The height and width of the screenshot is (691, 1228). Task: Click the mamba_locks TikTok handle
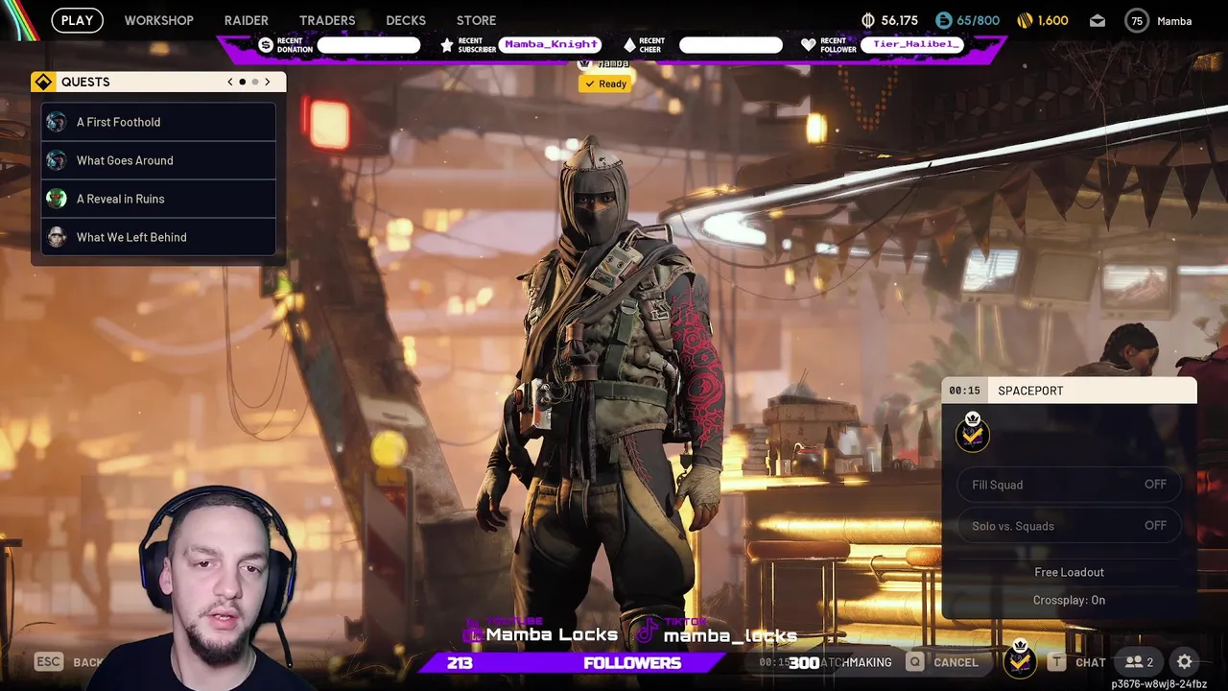[x=730, y=635]
